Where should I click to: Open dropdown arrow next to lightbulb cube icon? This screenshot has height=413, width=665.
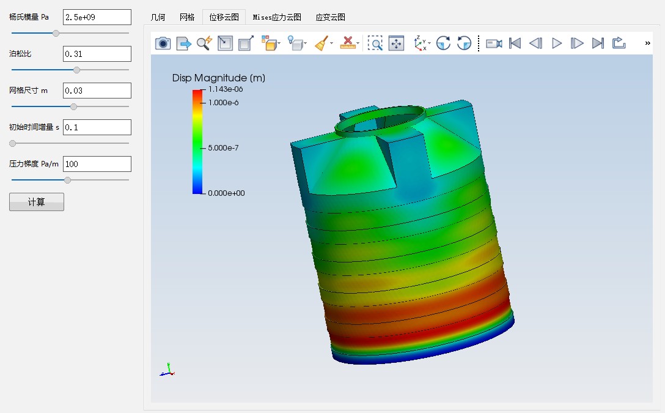[306, 43]
